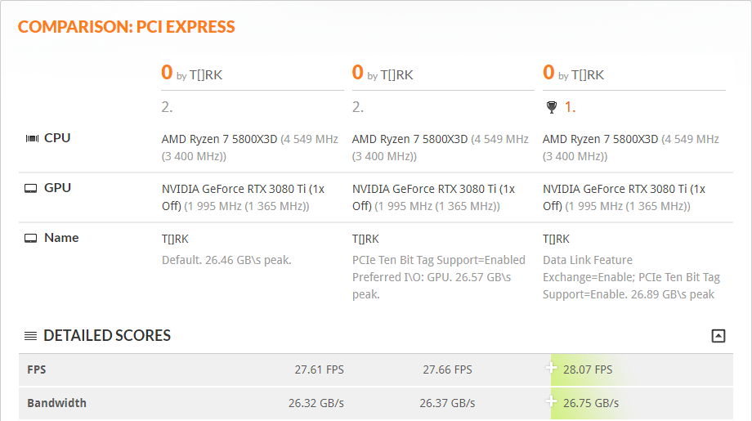The width and height of the screenshot is (752, 421).
Task: Open the middle column's orange 0 score
Action: click(357, 73)
